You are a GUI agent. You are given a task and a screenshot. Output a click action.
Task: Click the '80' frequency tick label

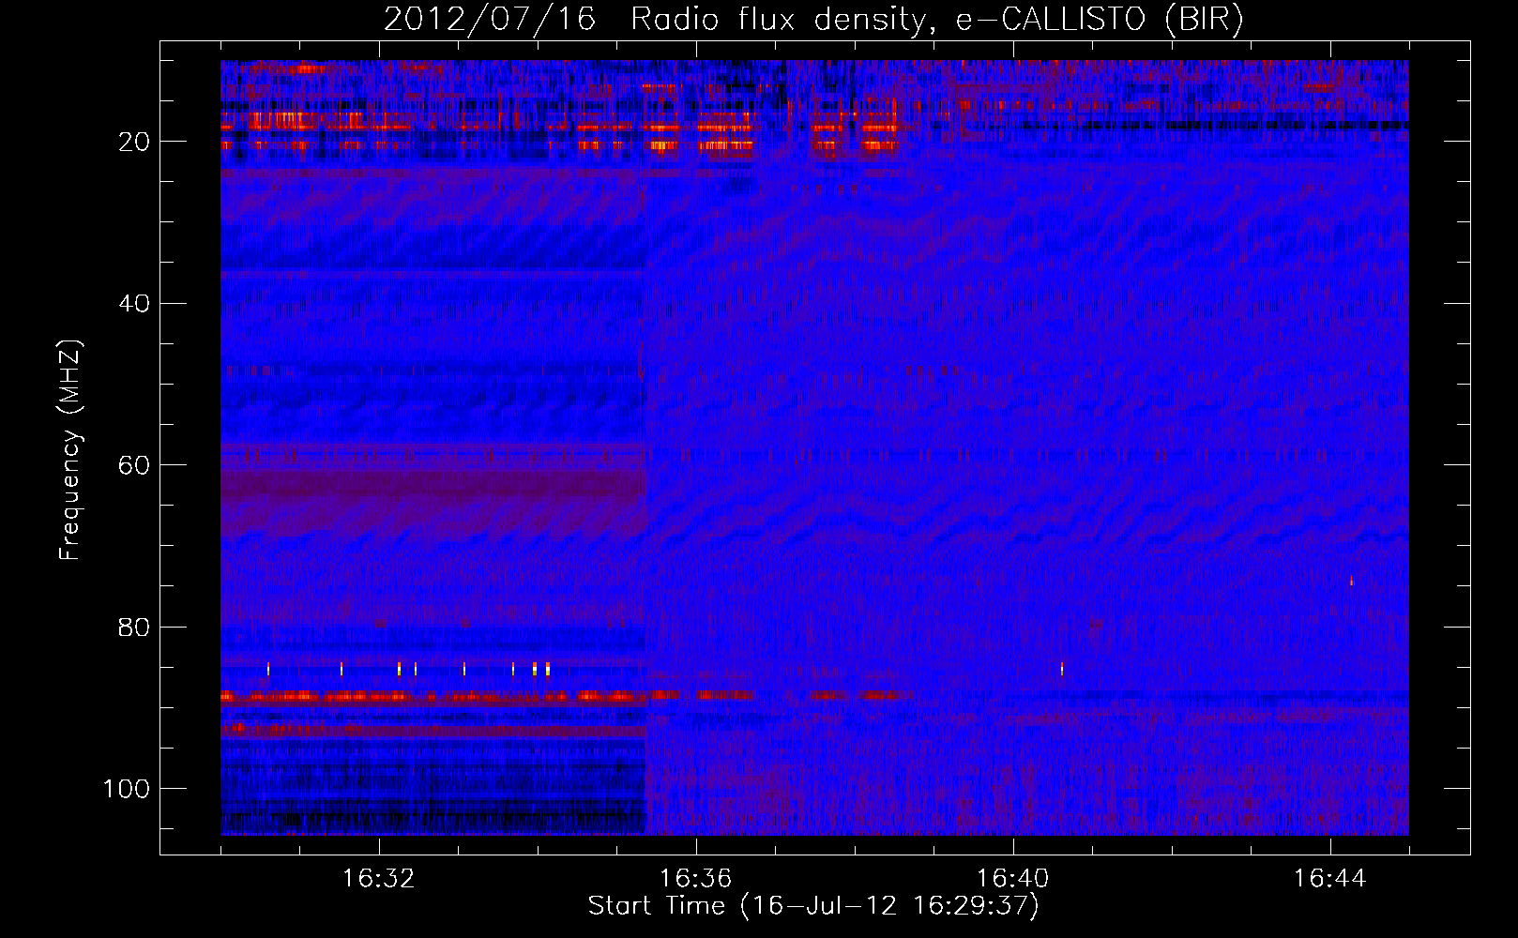click(135, 628)
